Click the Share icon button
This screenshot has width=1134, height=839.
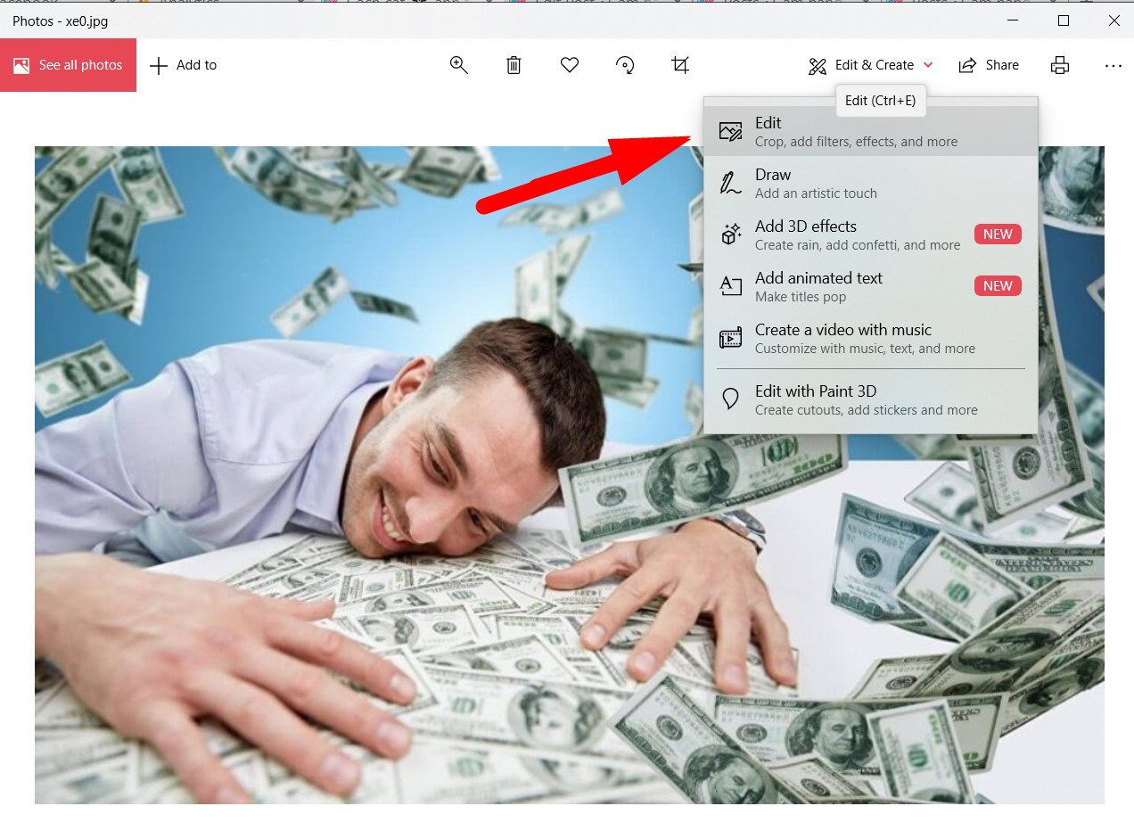click(x=988, y=65)
